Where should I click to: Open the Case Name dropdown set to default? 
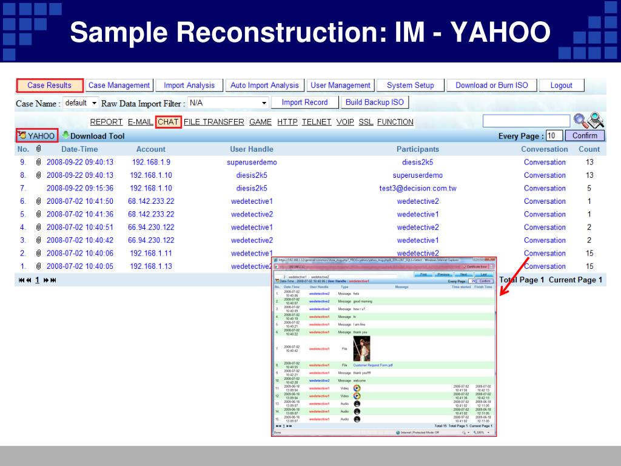tap(81, 103)
